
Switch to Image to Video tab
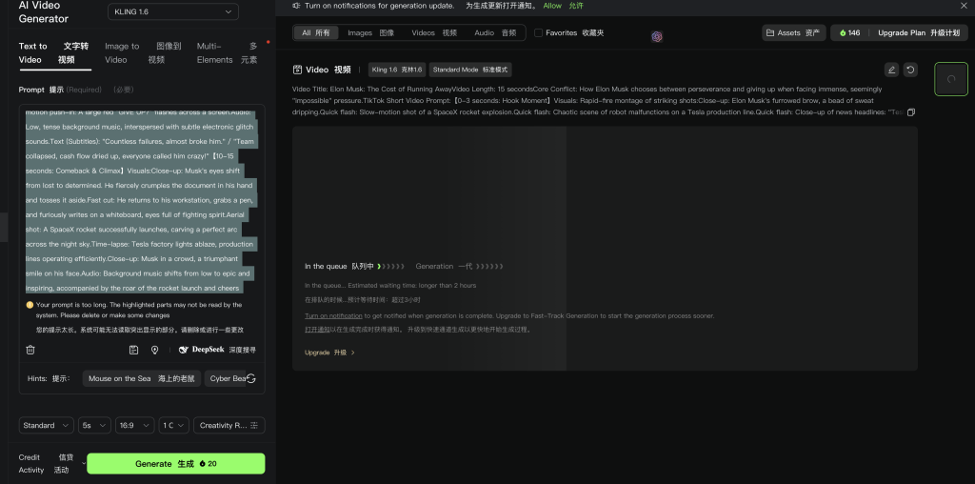click(x=122, y=52)
